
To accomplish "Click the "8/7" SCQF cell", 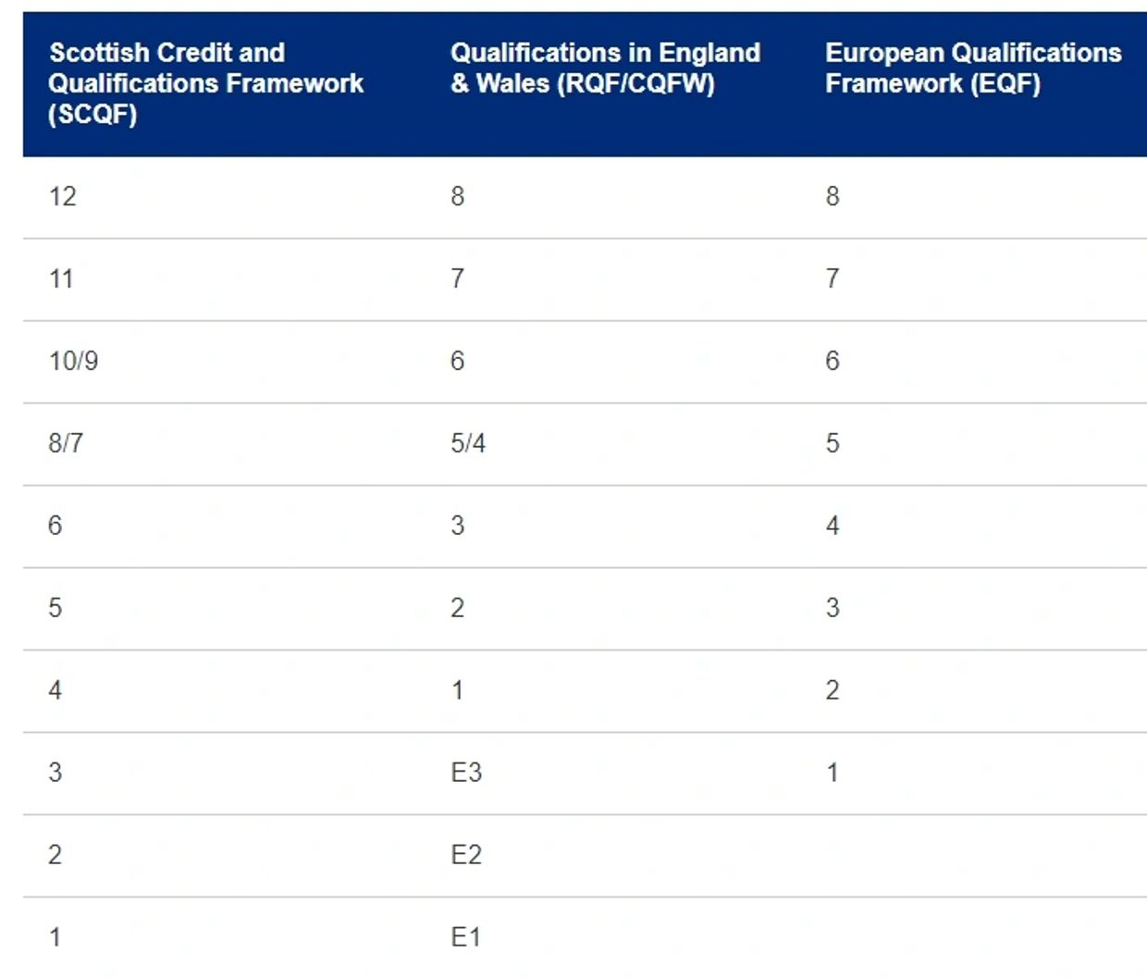I will (66, 443).
